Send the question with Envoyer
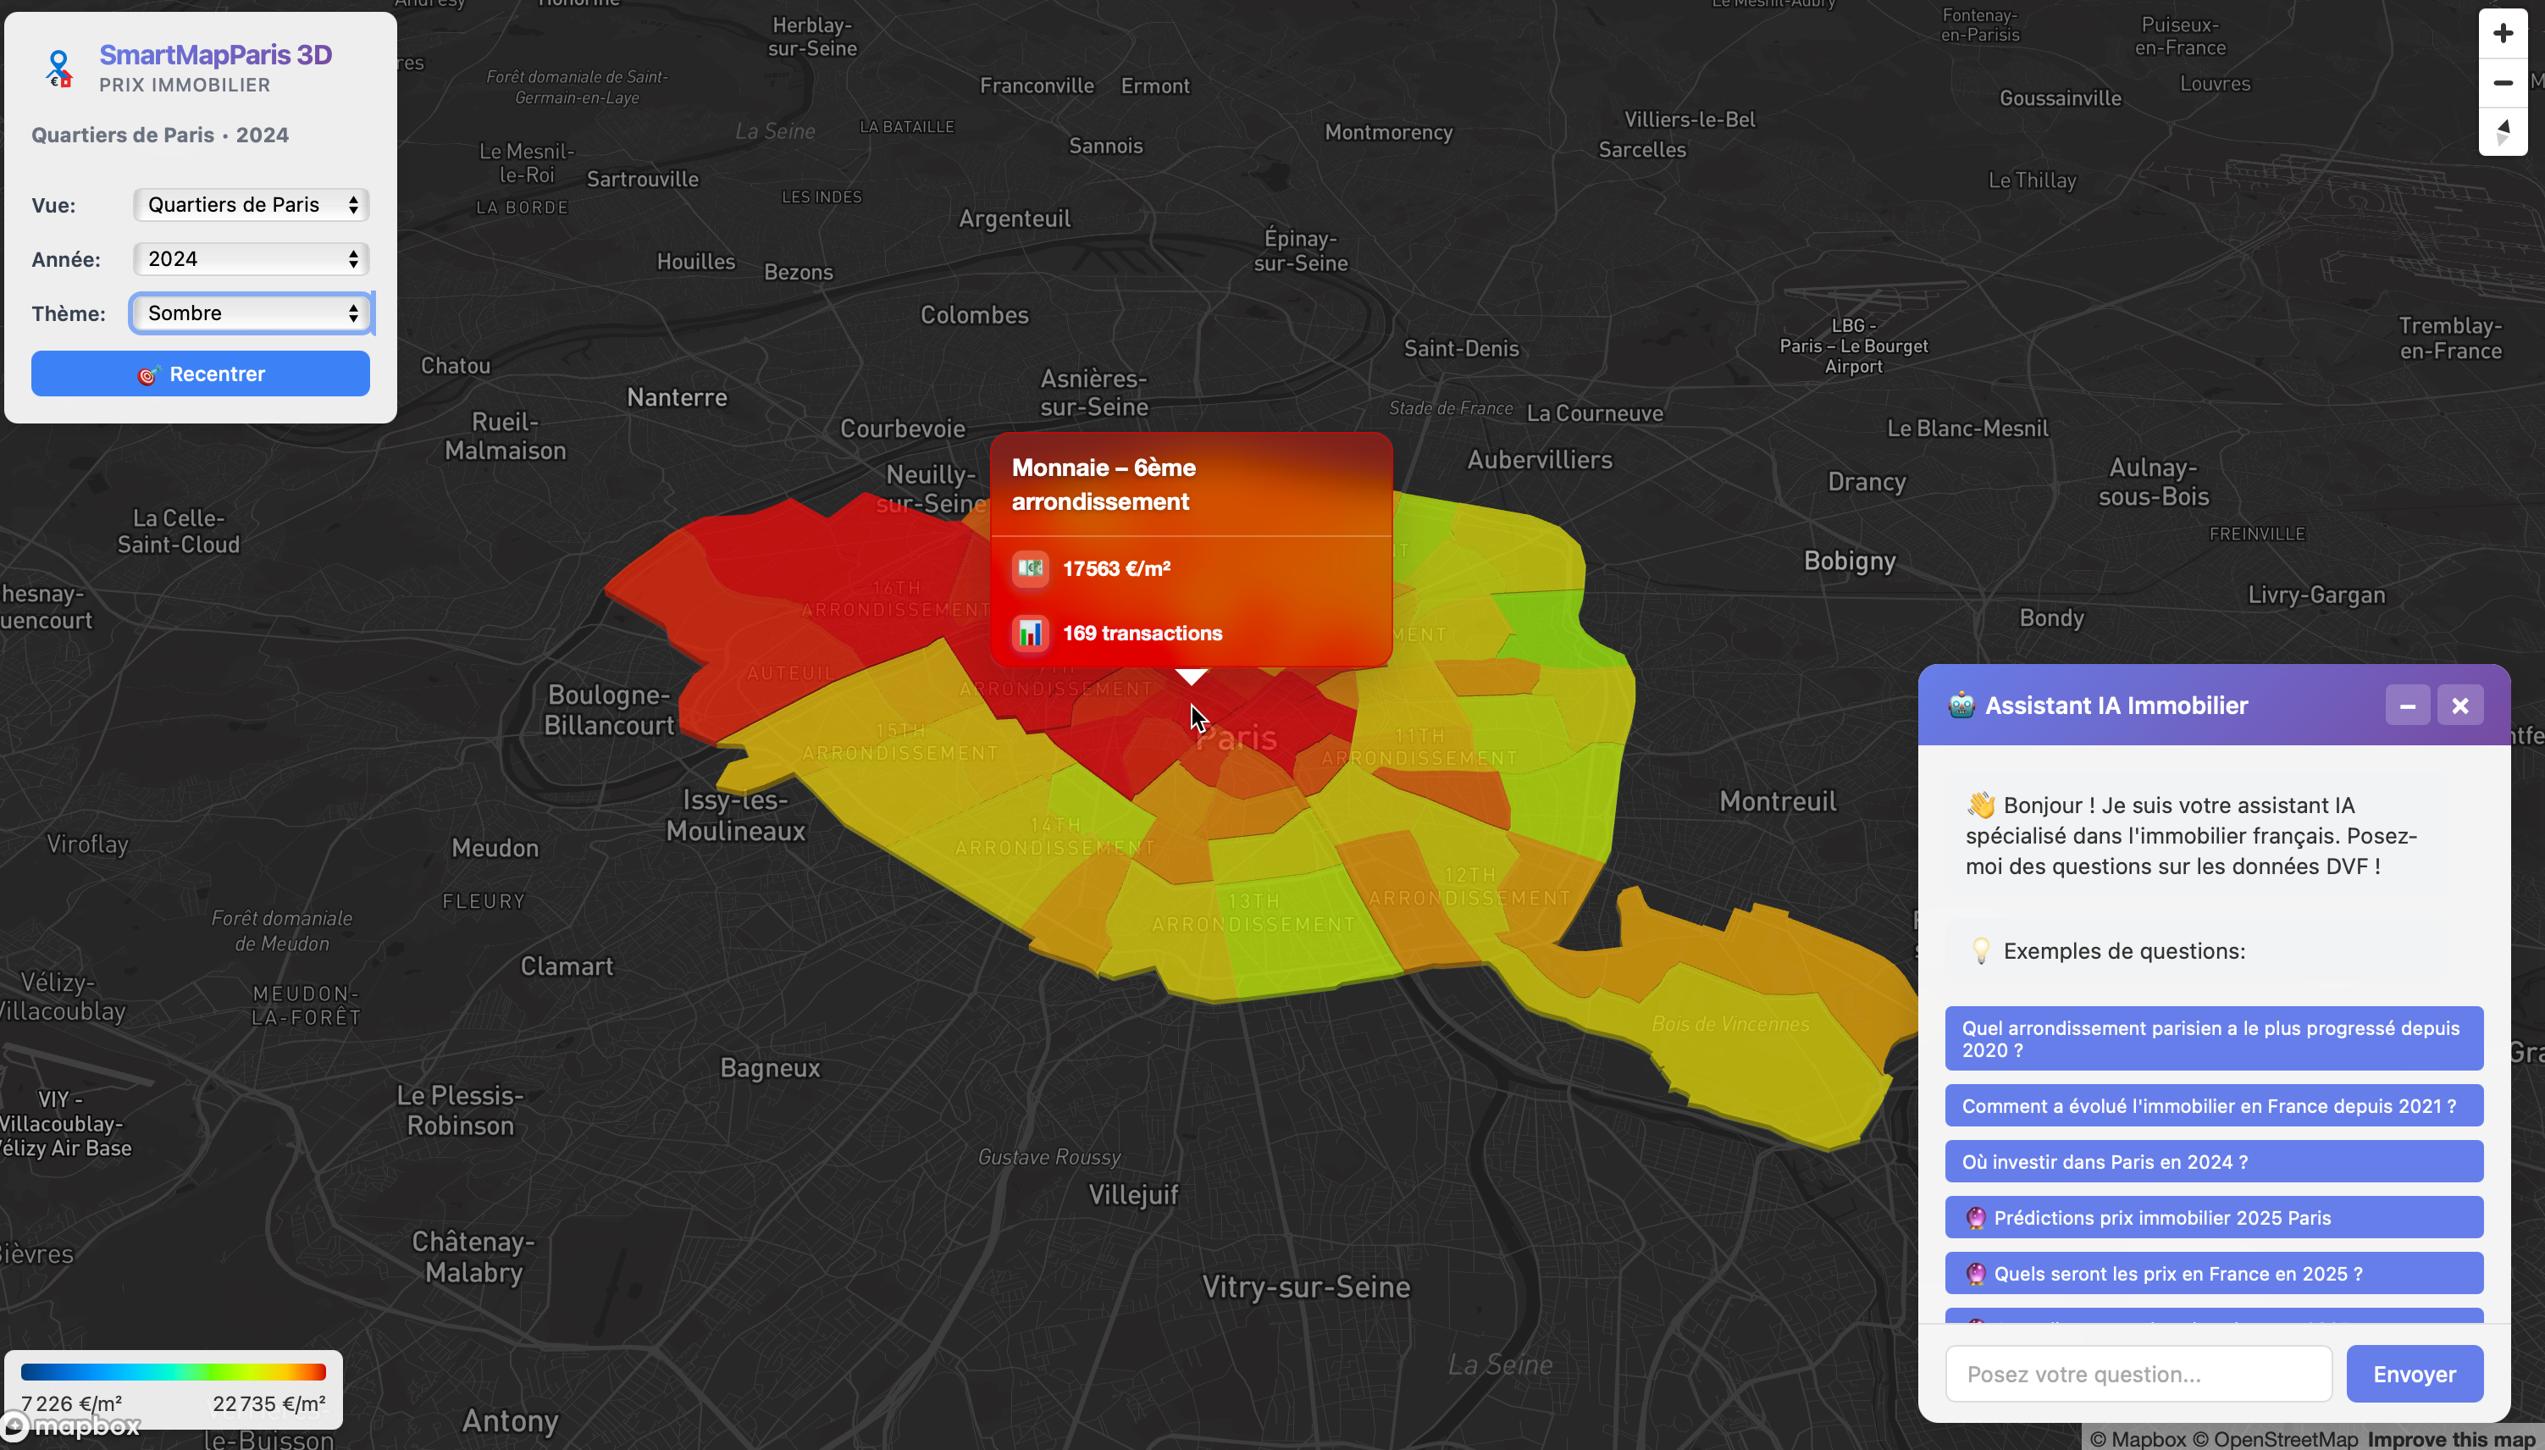This screenshot has width=2545, height=1450. 2414,1375
